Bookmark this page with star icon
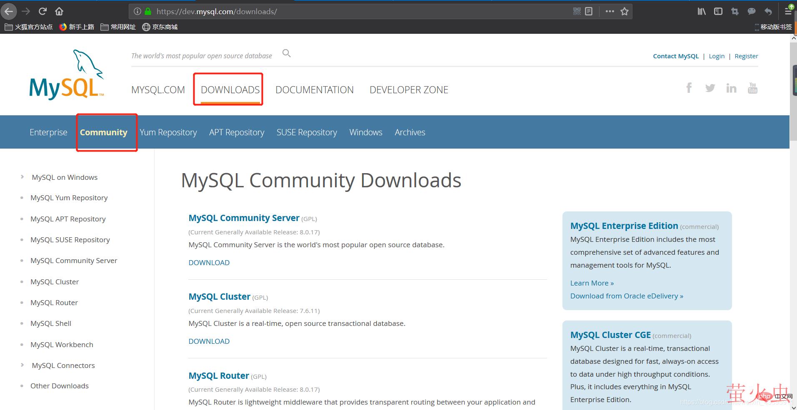Viewport: 797px width, 410px height. point(624,11)
